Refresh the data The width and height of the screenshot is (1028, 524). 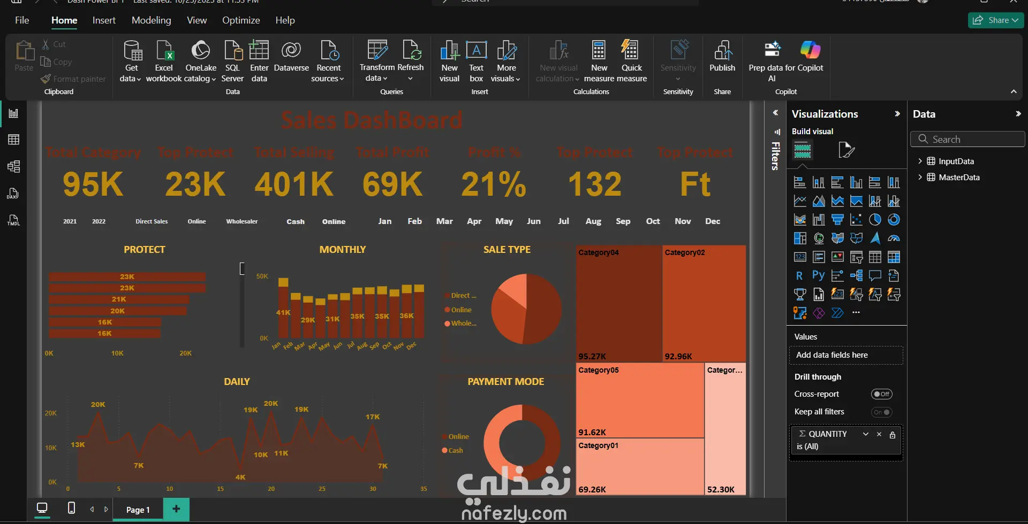[411, 61]
